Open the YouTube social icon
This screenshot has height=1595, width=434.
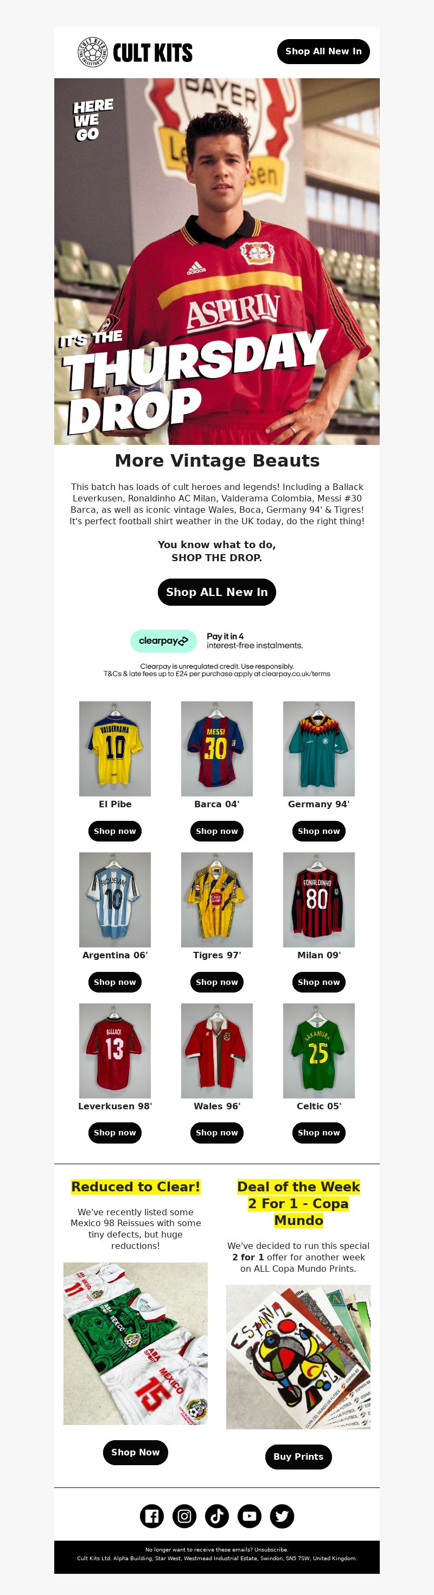(x=249, y=1516)
